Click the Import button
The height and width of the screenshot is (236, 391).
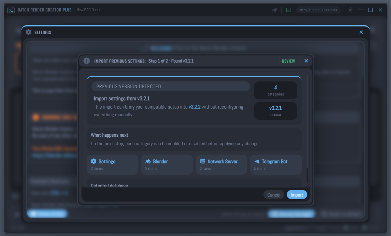tap(297, 195)
